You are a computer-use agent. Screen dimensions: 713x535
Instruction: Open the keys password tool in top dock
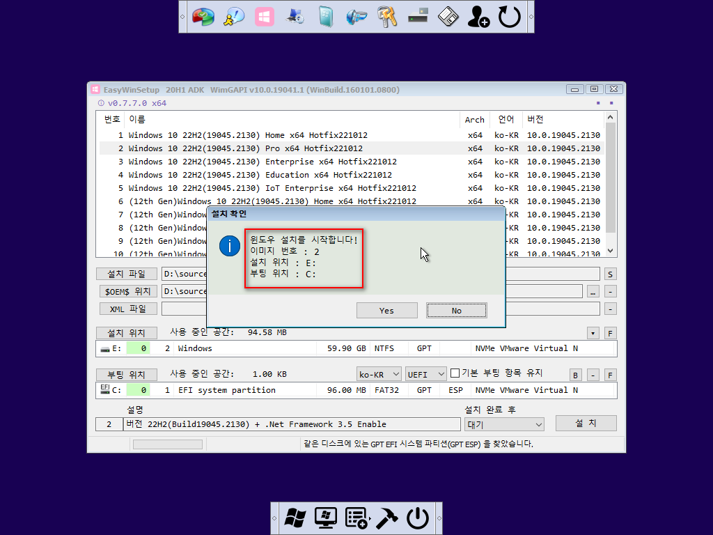pos(387,17)
